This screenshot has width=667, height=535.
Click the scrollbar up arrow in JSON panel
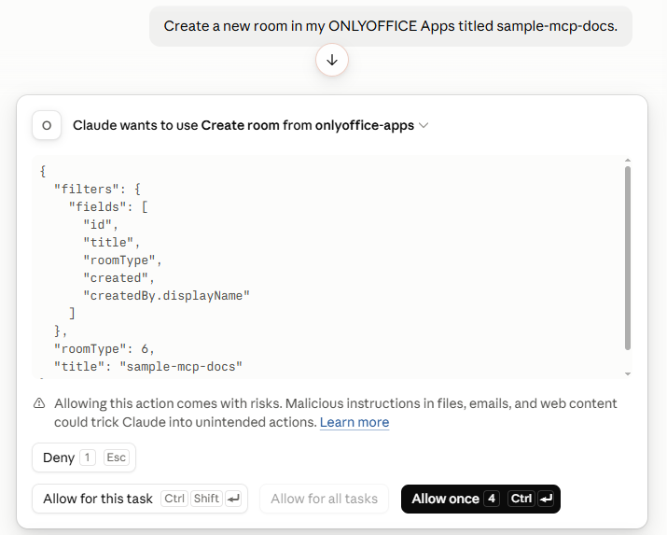pyautogui.click(x=628, y=161)
